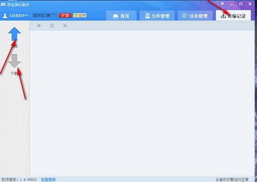The height and width of the screenshot is (182, 257).
Task: Click the green 签到 button
Action: (x=80, y=15)
